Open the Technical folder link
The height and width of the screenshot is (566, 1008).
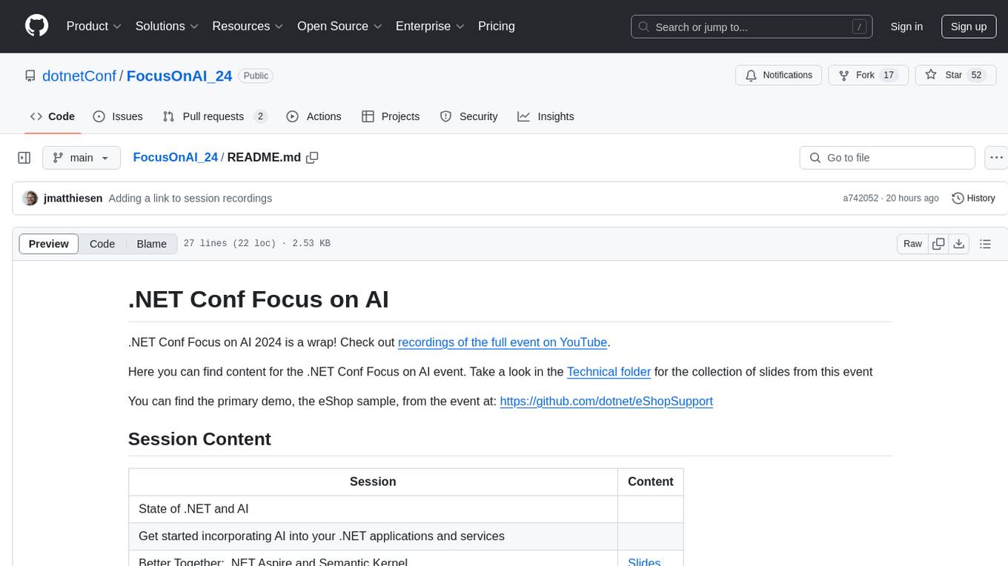(x=609, y=372)
